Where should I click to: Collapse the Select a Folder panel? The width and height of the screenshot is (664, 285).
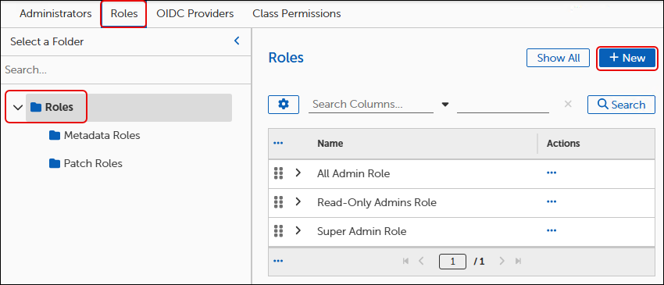point(237,41)
